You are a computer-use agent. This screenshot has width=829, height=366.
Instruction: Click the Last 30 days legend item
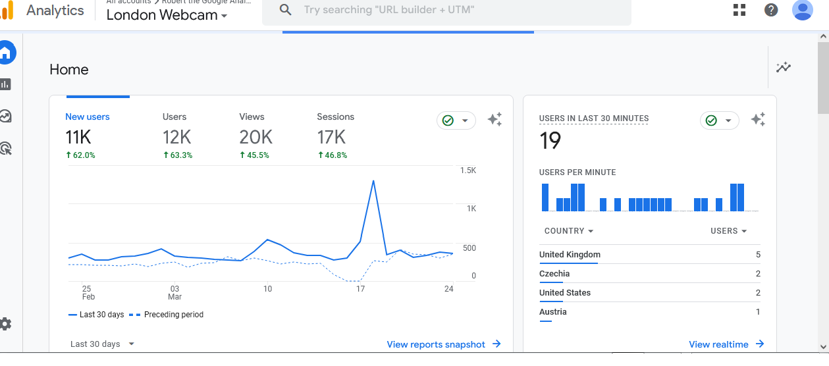96,315
